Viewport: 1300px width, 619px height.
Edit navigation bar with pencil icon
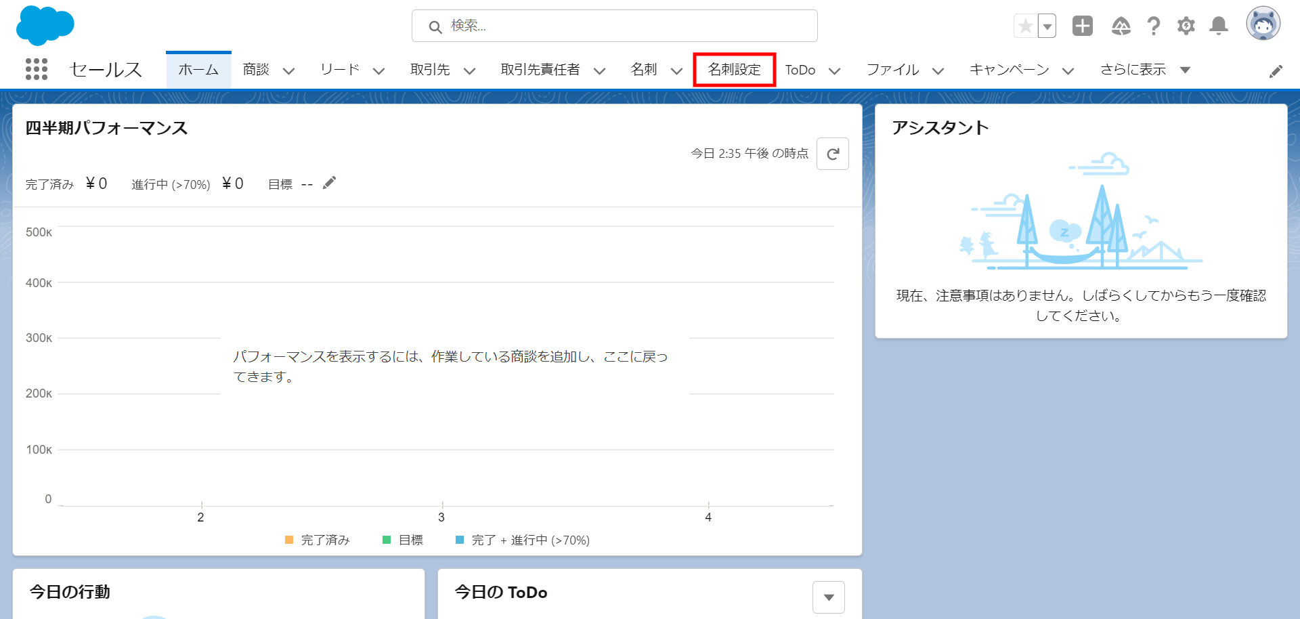[1276, 71]
